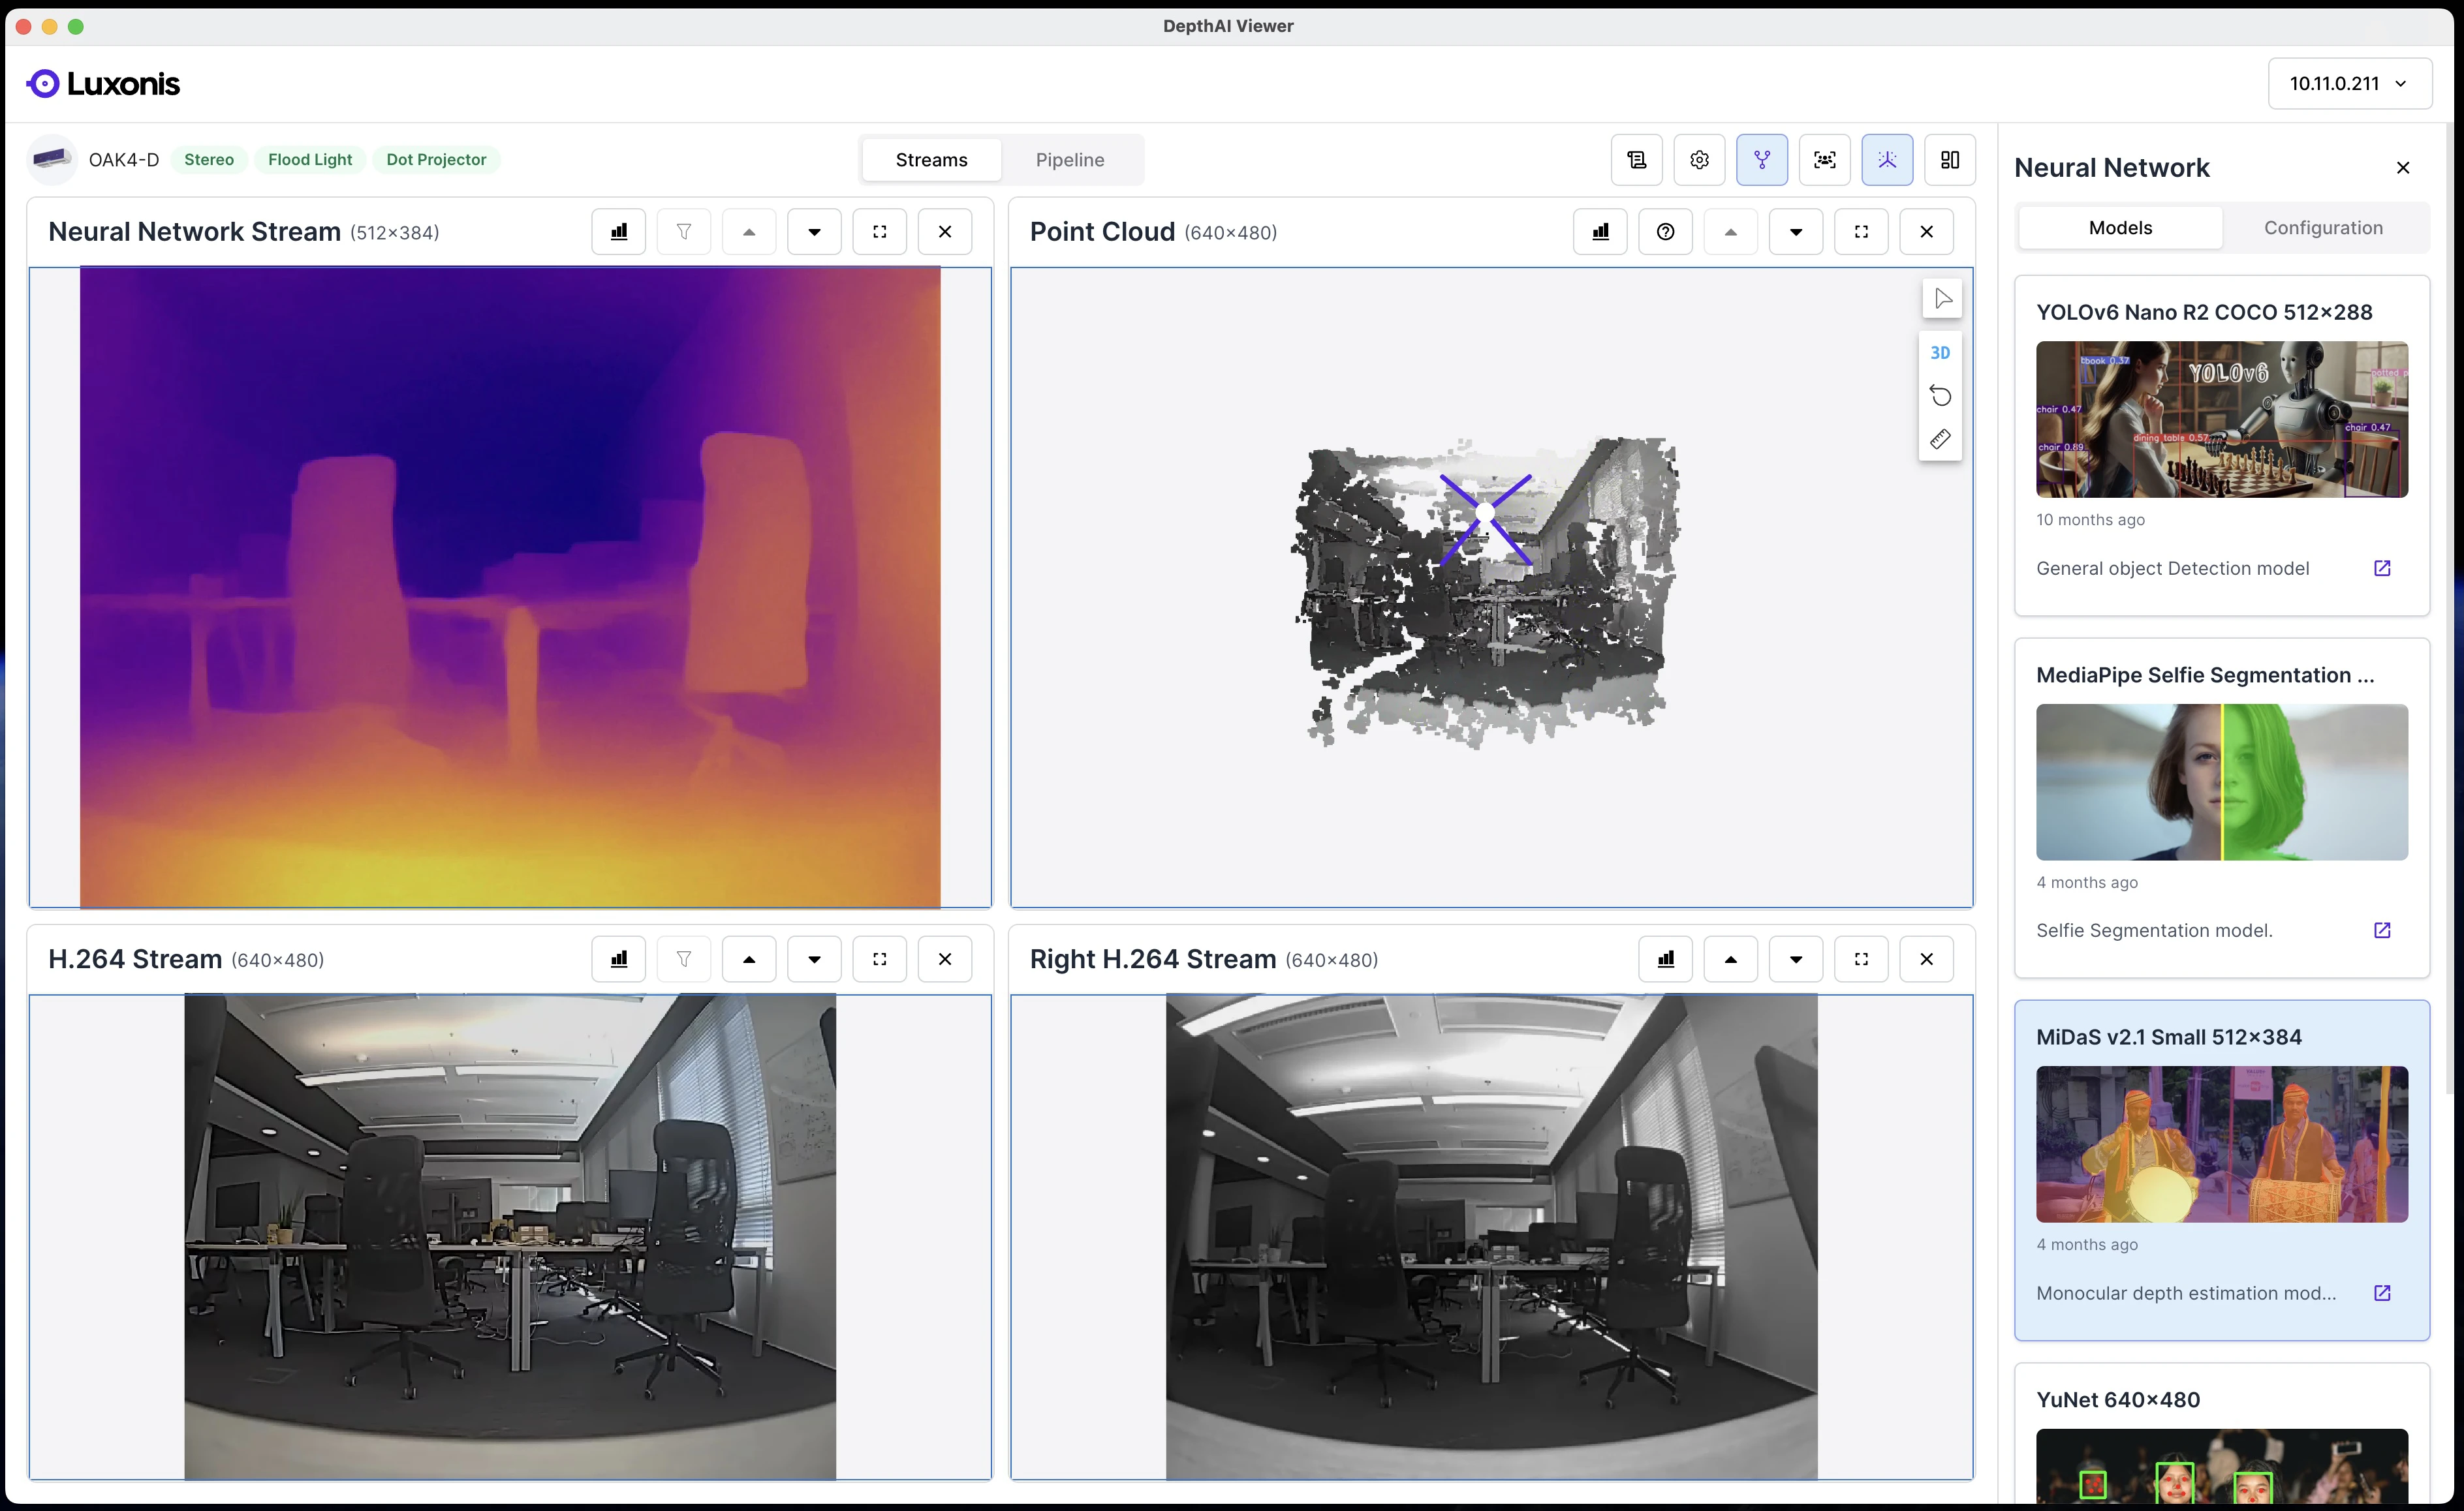Show statistics for Neural Network Stream
The image size is (2464, 1511).
[x=619, y=232]
